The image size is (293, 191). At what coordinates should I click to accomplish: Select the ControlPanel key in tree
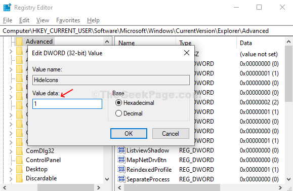click(43, 160)
